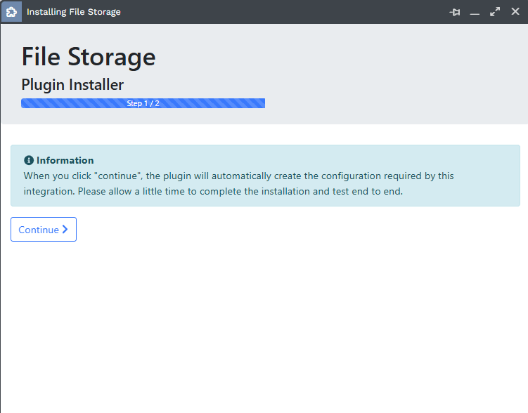Click the "File Storage" main heading

[x=89, y=57]
